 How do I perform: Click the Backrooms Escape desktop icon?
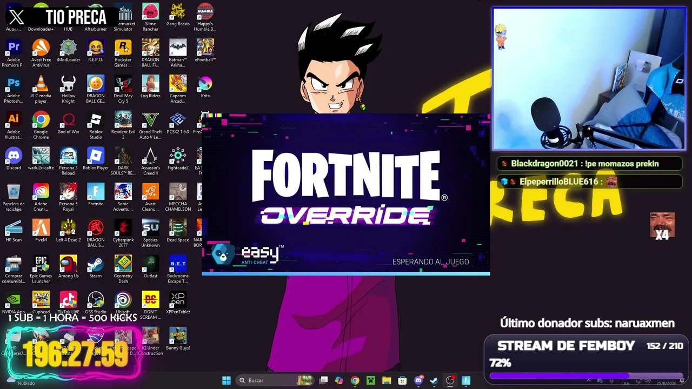point(178,270)
